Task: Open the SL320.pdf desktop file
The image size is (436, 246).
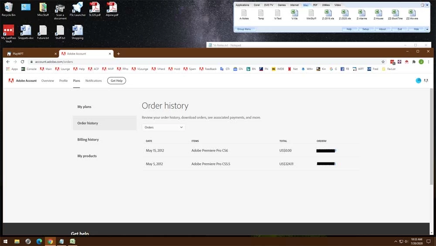Action: [x=95, y=9]
